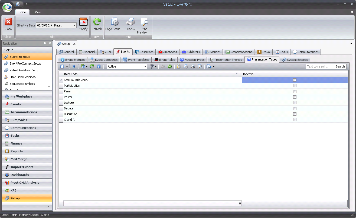Expand the Modify button dropdown arrow
Screen dimensions: 356x218
pyautogui.click(x=83, y=32)
